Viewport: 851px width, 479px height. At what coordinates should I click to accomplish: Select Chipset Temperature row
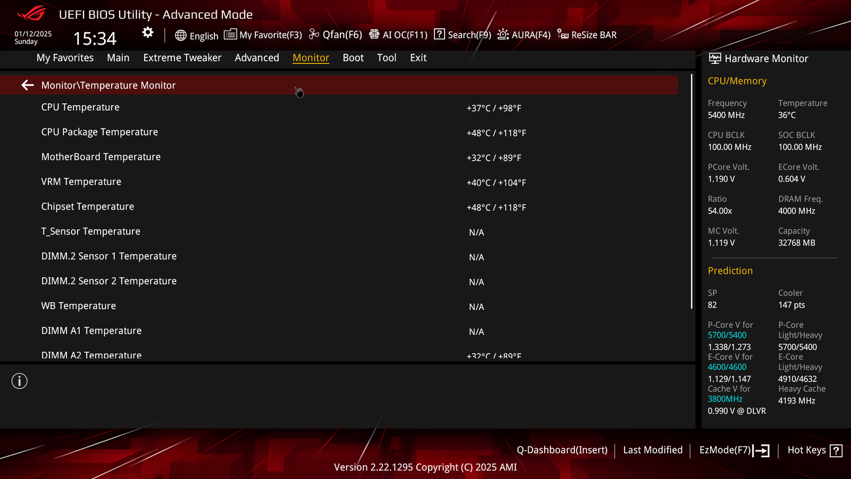339,207
